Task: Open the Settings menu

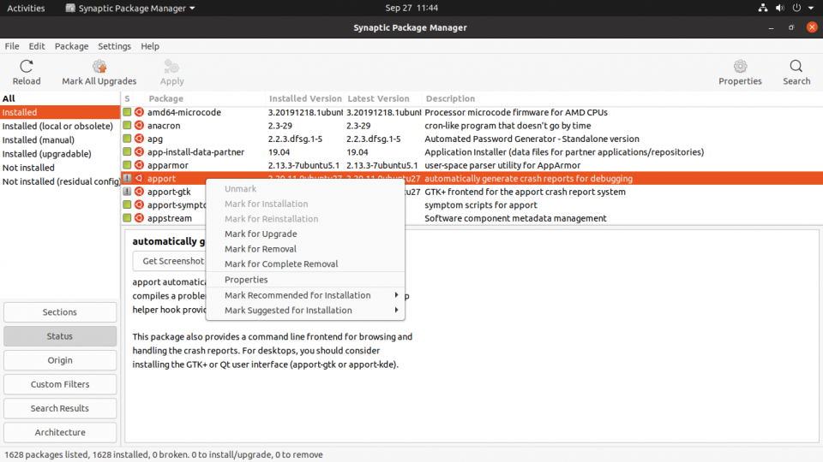Action: click(114, 46)
